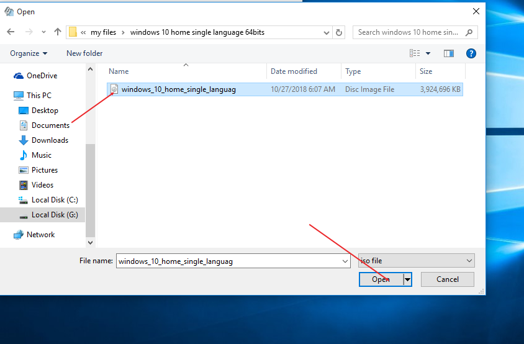Open the Organize menu
Viewport: 524px width, 344px height.
click(x=29, y=53)
